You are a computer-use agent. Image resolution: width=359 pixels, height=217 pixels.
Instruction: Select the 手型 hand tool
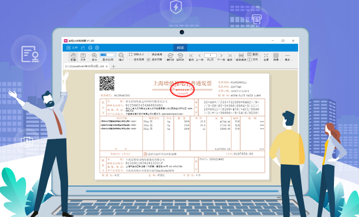click(x=73, y=57)
